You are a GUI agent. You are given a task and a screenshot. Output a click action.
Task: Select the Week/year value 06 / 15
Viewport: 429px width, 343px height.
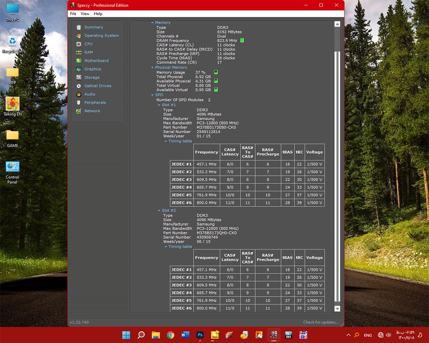204,242
